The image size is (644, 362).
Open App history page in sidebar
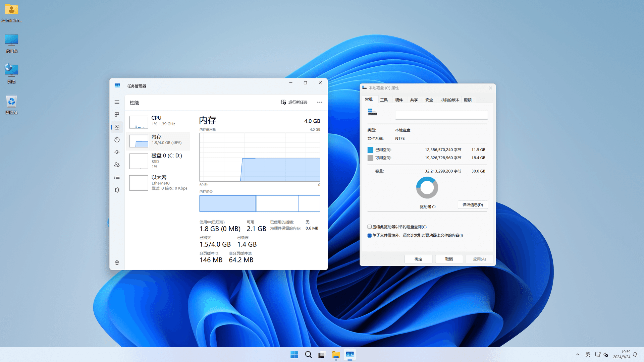point(117,140)
